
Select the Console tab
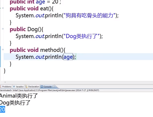pyautogui.click(x=48, y=87)
